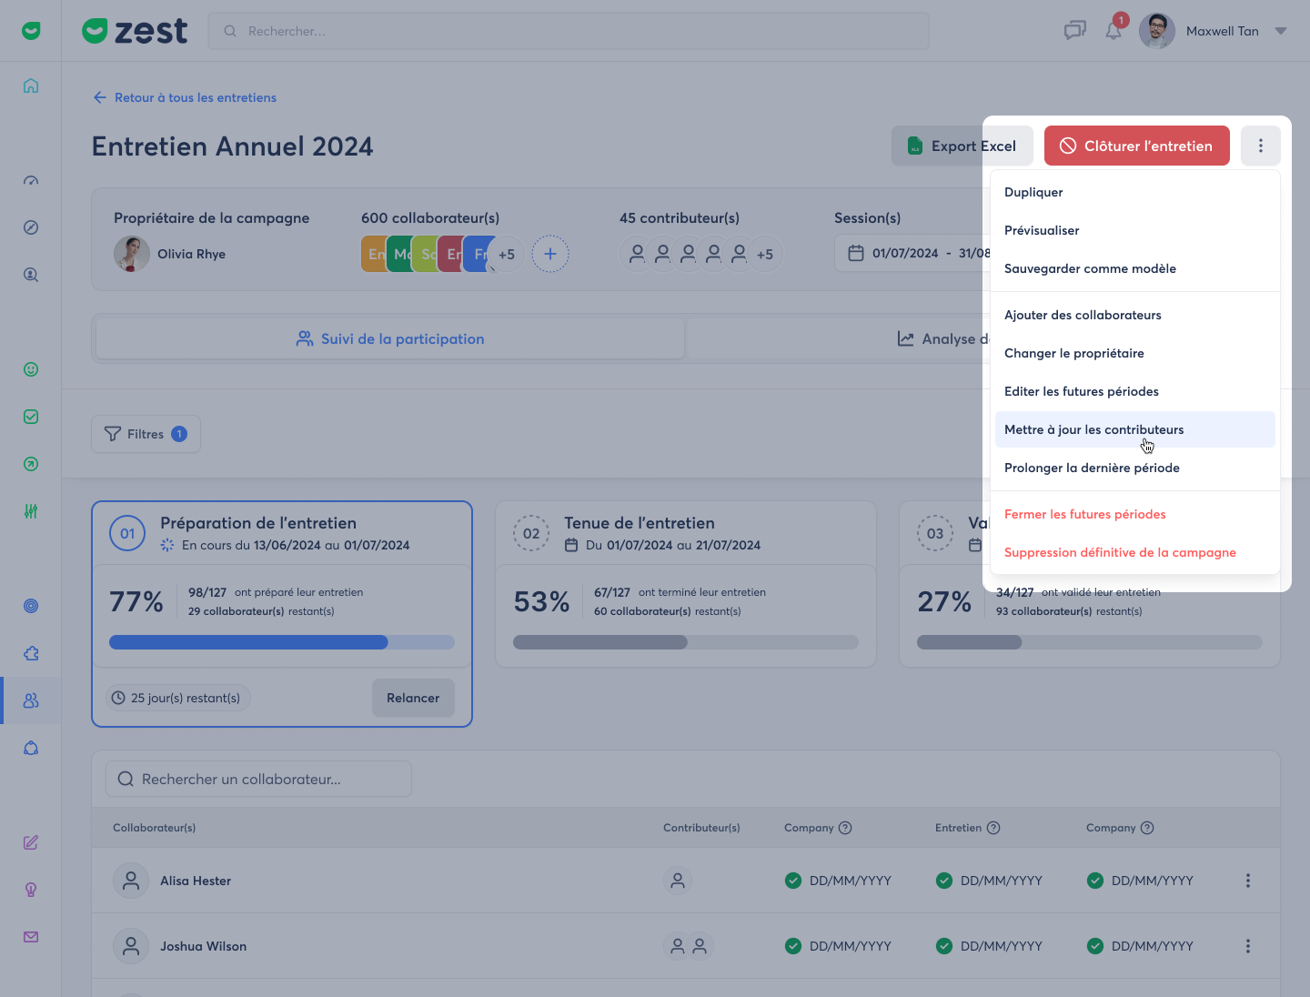Open the smiley face sidebar icon

[x=31, y=369]
